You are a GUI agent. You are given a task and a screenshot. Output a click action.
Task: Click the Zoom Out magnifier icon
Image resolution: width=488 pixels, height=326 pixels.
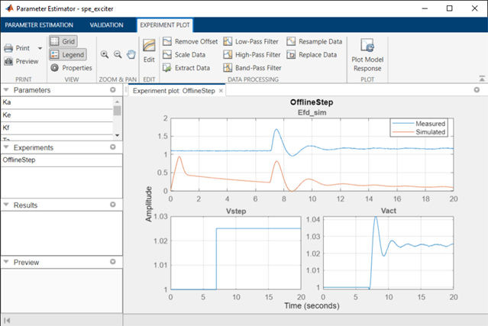coord(118,54)
